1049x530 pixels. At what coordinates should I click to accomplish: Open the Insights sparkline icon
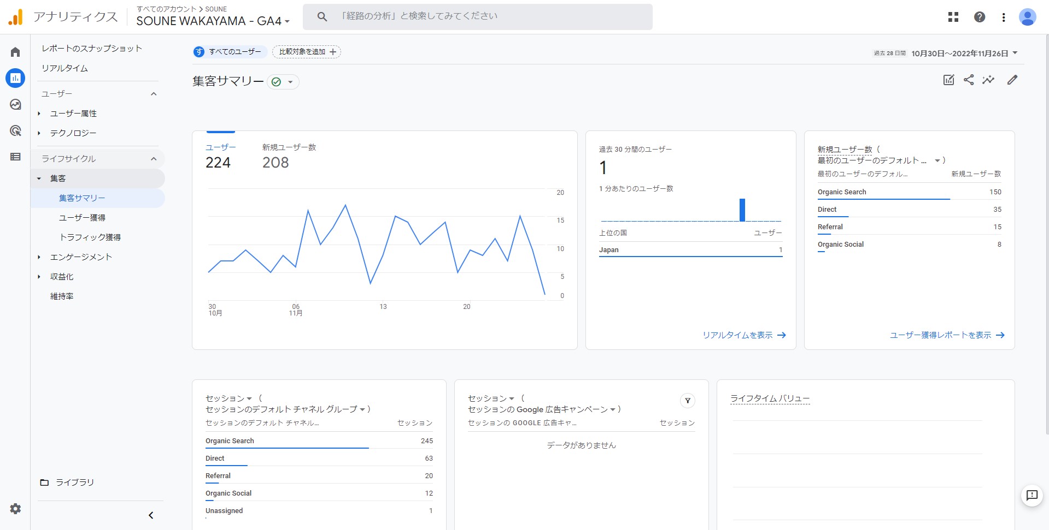pos(988,80)
